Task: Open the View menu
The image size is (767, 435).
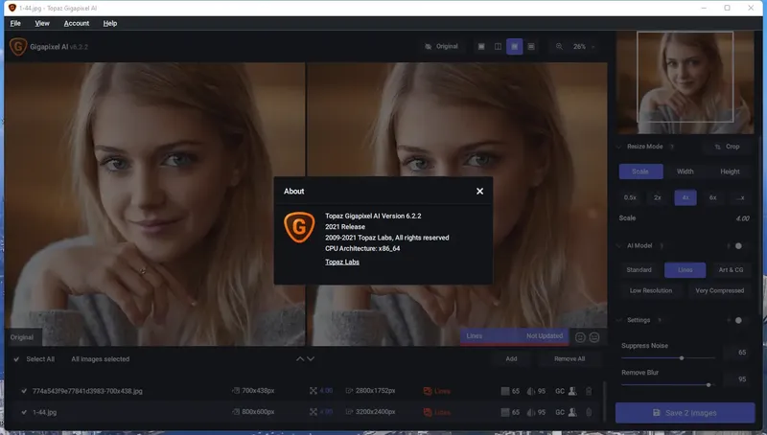Action: click(42, 23)
